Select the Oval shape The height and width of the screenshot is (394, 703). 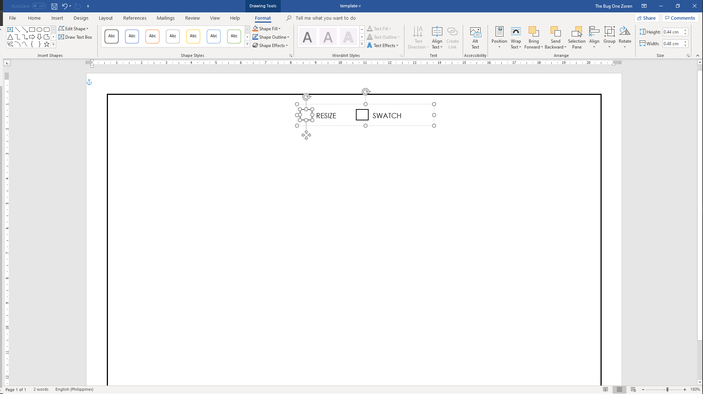coord(39,30)
